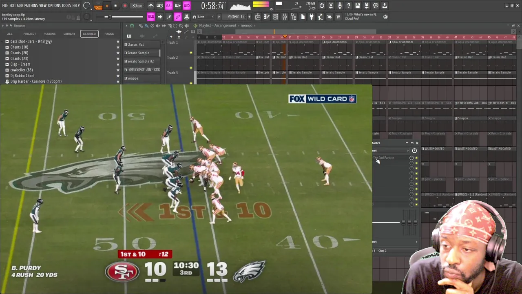Open the news globe icon
This screenshot has width=522, height=294.
tap(385, 17)
